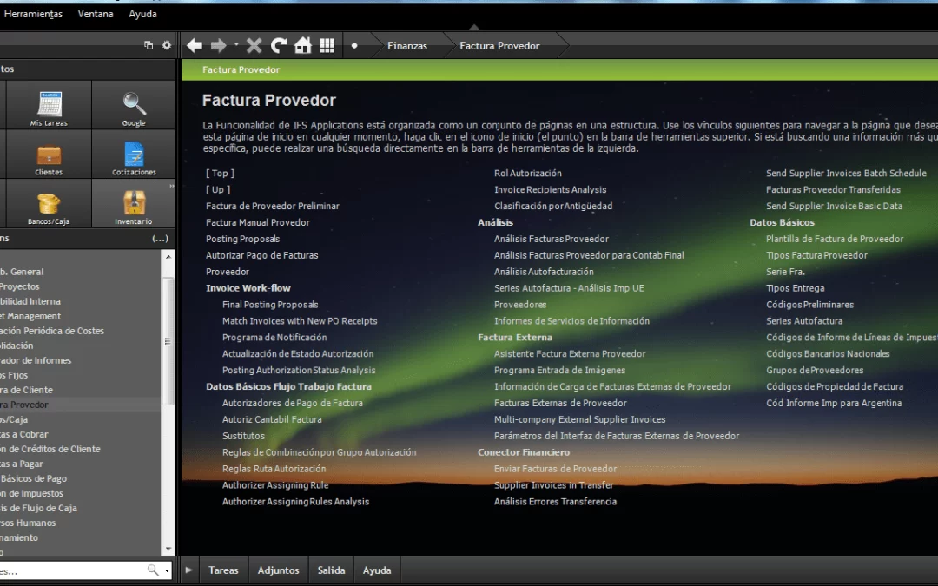Click the Back navigation arrow

195,46
